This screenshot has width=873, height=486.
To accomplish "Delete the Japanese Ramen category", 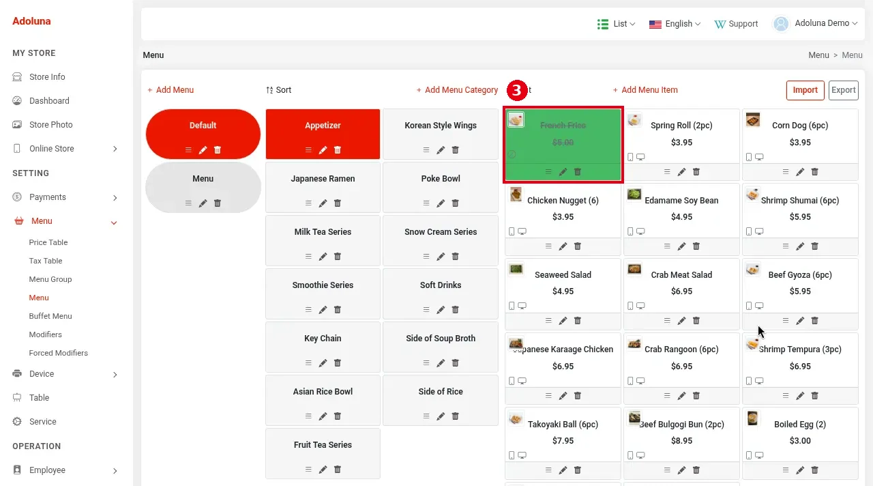I will tap(338, 203).
